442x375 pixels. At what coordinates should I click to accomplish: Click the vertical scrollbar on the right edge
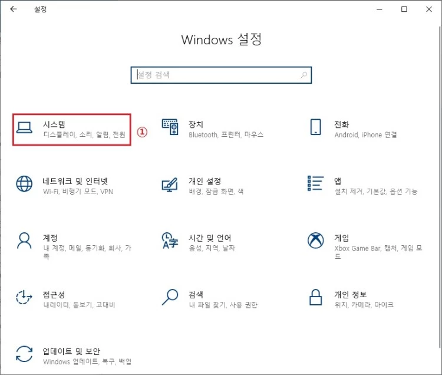point(440,187)
